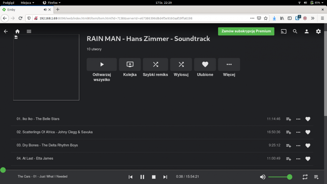Open Emby search magnifier
This screenshot has height=184, width=327.
coord(295,31)
